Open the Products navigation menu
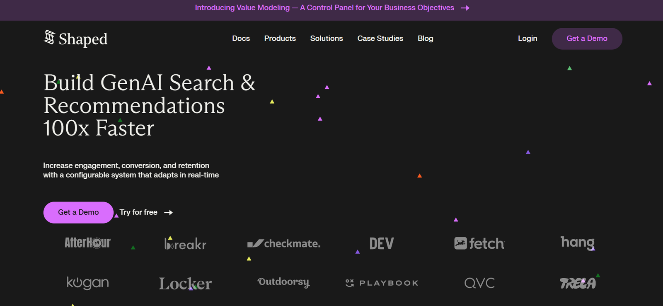 point(280,39)
